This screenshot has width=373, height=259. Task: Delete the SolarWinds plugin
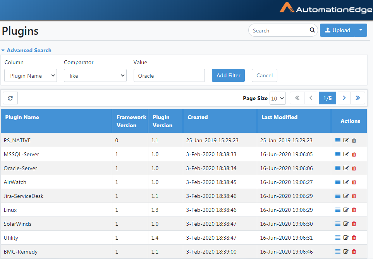pos(354,224)
